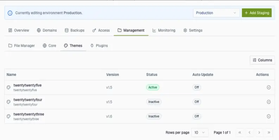Click the Actions column header

point(262,75)
